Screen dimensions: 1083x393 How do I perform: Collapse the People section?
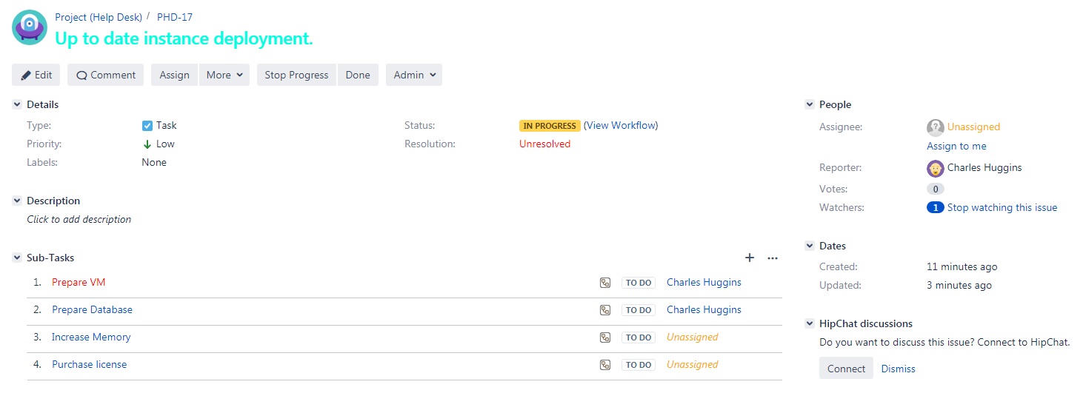[x=810, y=105]
